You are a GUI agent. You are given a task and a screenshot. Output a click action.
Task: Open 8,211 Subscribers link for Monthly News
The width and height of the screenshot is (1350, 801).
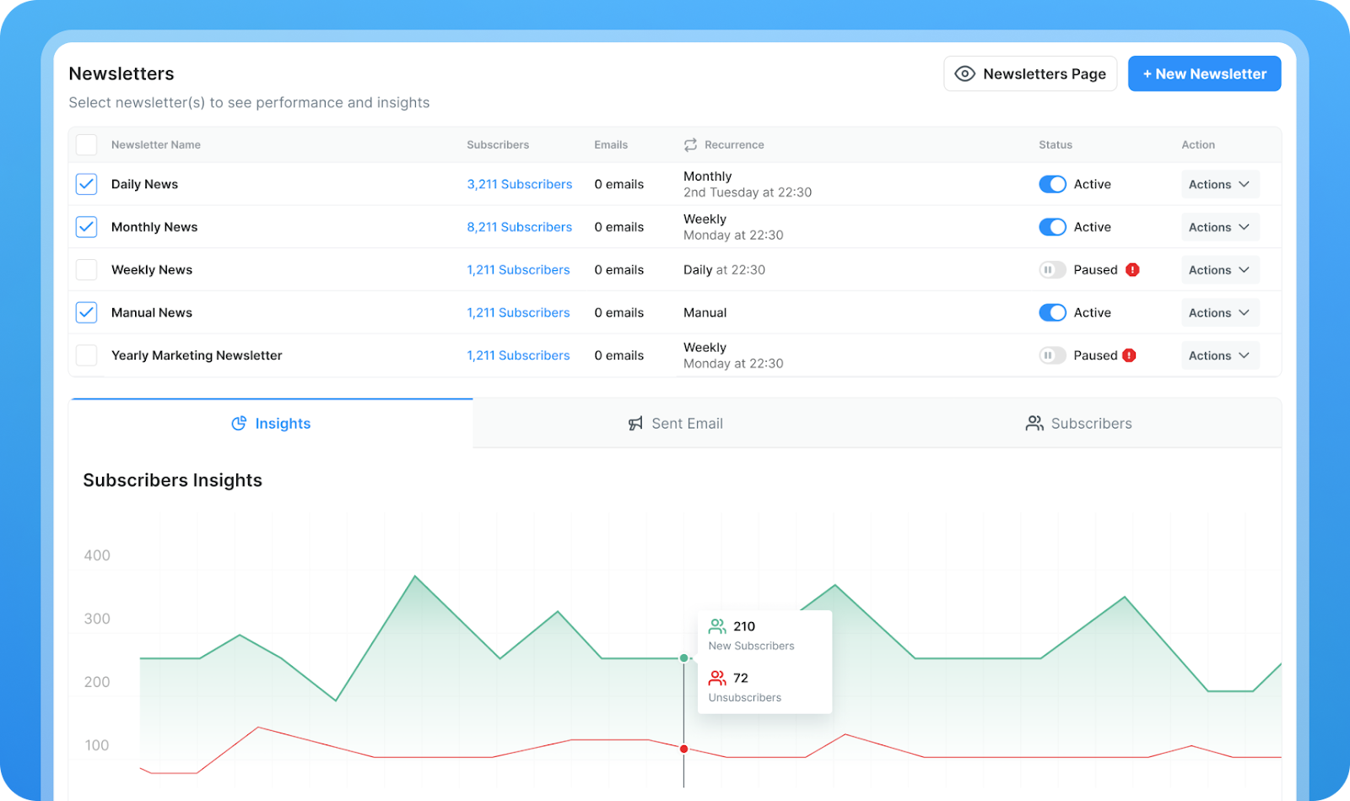(519, 227)
